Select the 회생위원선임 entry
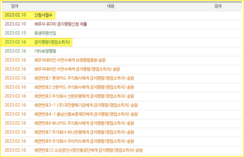The width and height of the screenshot is (244, 157). [x=45, y=33]
